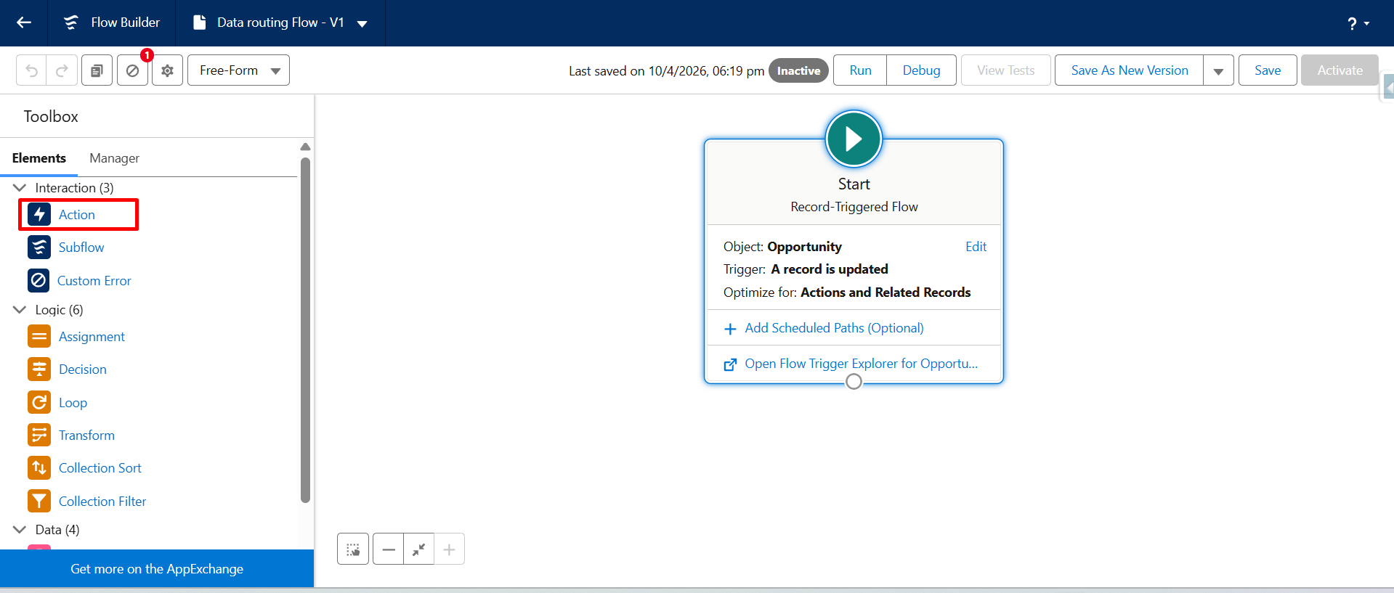Click the Debug button

click(921, 70)
